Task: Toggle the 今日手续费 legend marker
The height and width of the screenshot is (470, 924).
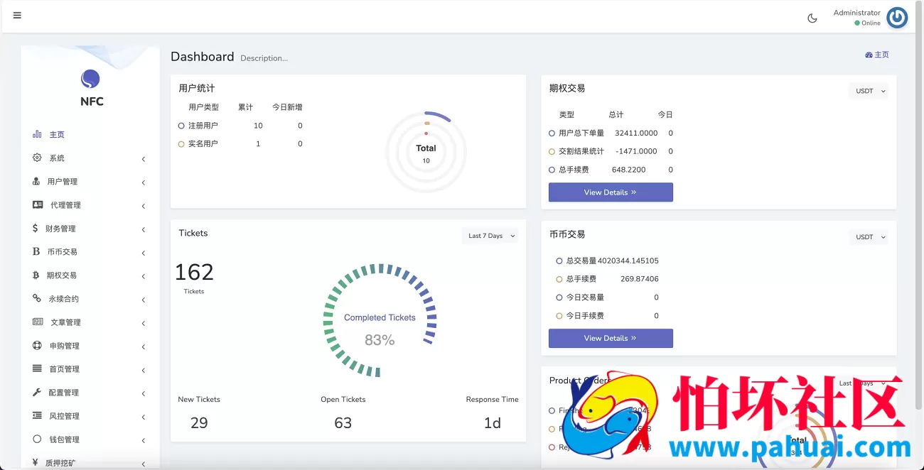Action: pos(559,316)
